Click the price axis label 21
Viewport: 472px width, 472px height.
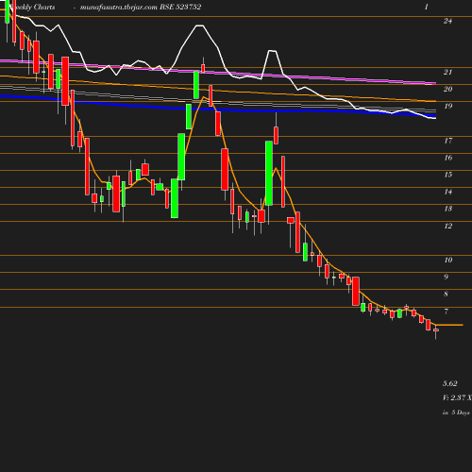tap(447, 72)
